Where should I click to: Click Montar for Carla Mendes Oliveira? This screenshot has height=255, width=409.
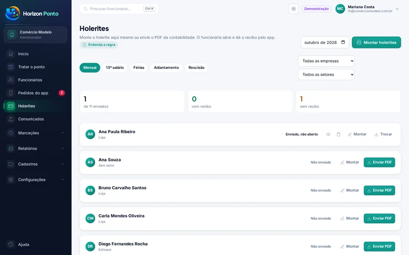click(350, 219)
